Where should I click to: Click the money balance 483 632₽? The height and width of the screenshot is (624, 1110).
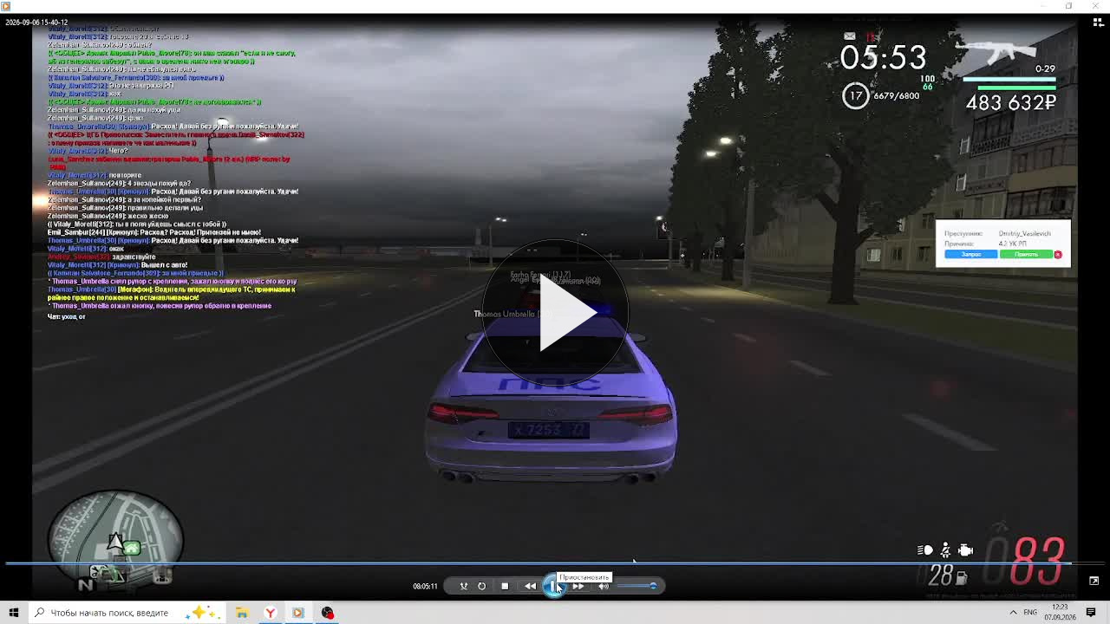coord(1011,102)
